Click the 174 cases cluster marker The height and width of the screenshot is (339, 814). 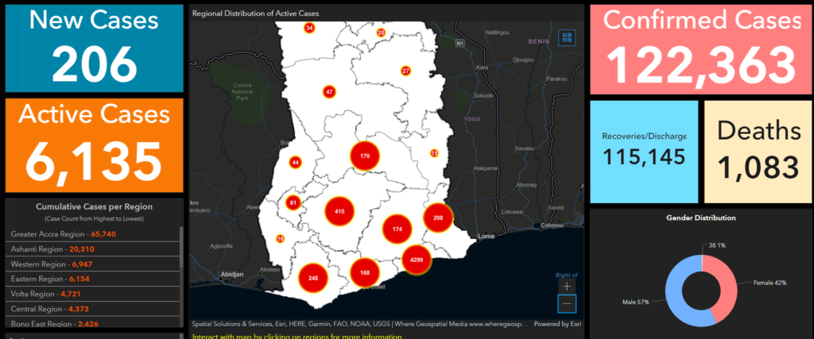pos(397,229)
